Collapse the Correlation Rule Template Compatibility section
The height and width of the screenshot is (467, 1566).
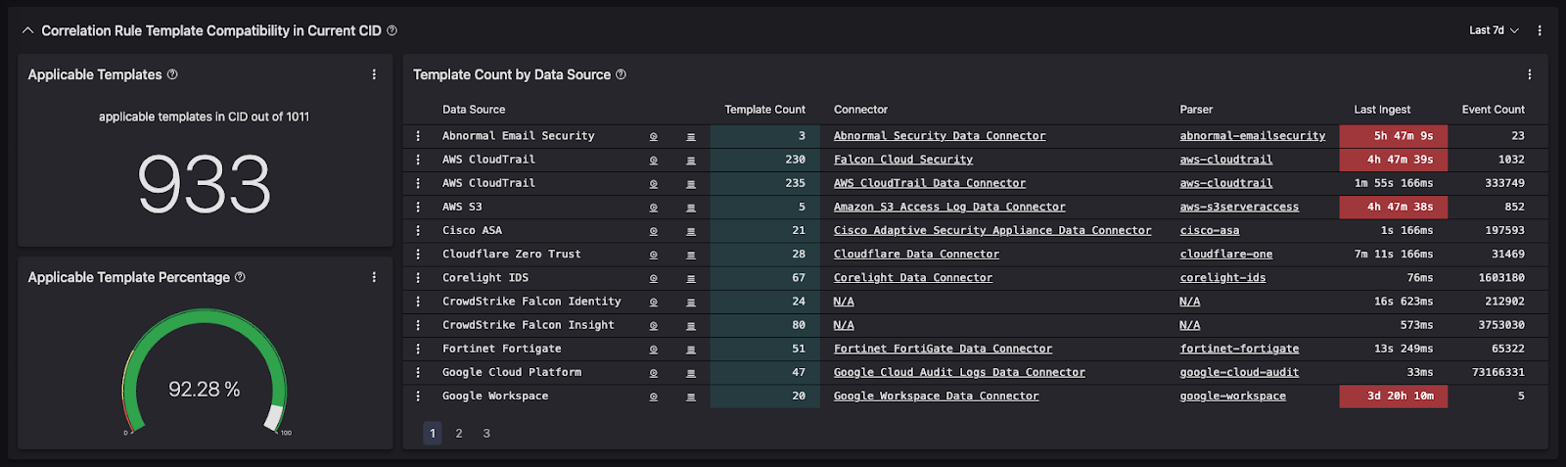(27, 30)
